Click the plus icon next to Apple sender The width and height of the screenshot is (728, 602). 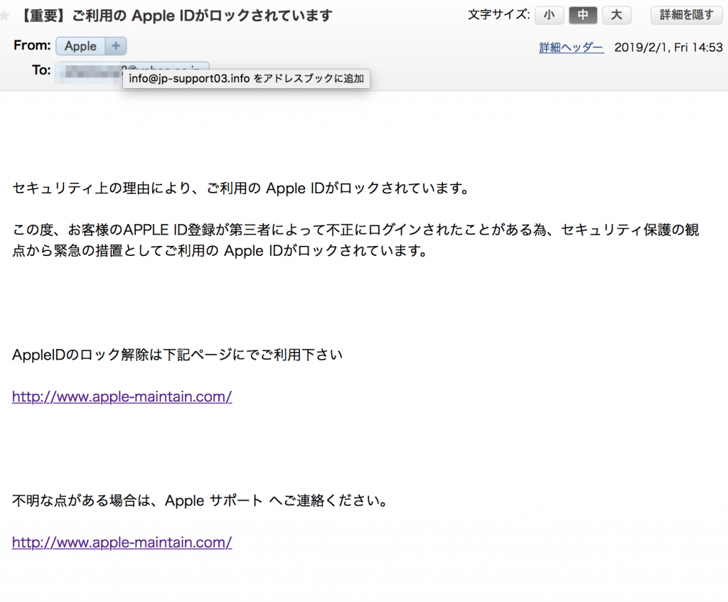tap(116, 46)
